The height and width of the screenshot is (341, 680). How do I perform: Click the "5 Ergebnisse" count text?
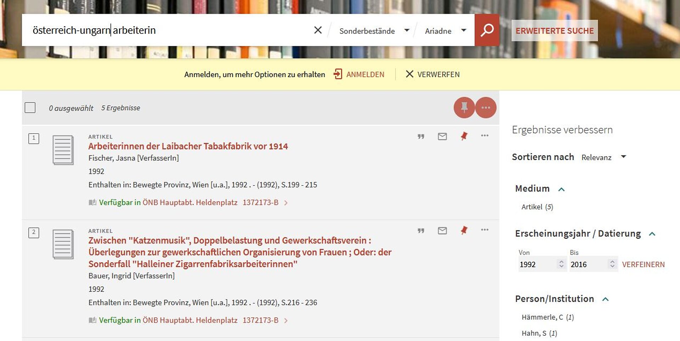point(120,108)
